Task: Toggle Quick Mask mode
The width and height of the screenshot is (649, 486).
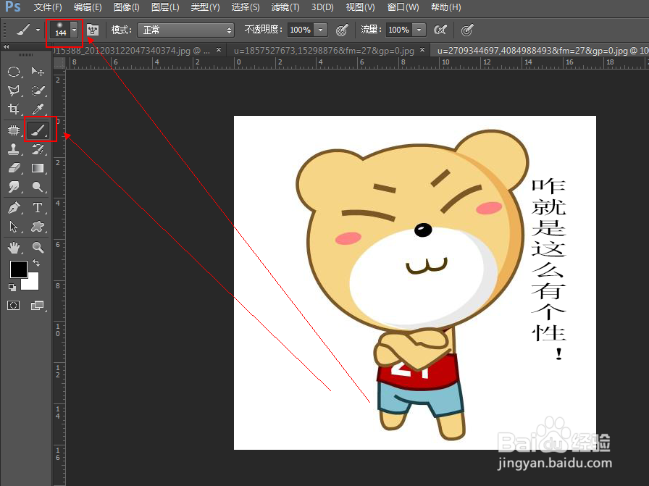Action: (x=13, y=306)
